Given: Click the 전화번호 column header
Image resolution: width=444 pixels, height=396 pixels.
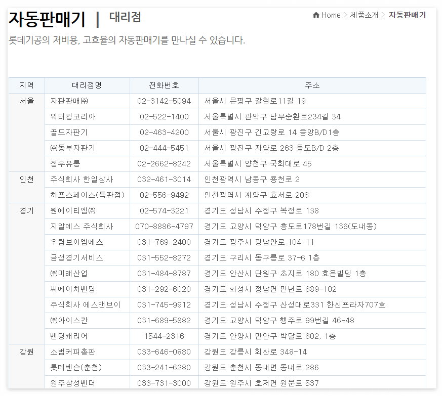Looking at the screenshot, I should coord(164,85).
